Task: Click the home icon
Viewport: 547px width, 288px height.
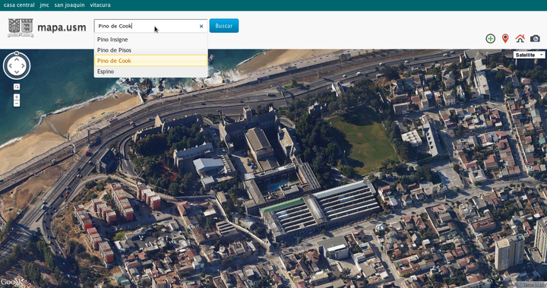Action: (x=520, y=39)
